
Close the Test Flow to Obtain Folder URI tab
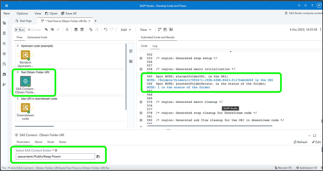(89, 21)
